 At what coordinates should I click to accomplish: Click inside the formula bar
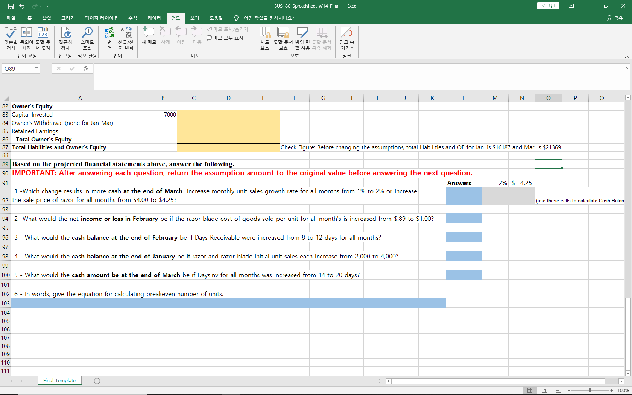263,76
